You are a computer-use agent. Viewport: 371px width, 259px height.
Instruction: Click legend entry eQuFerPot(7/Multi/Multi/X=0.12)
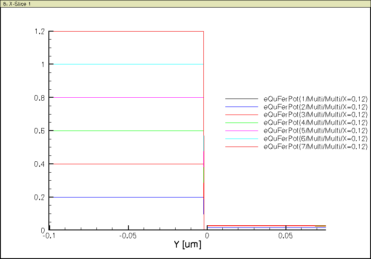pyautogui.click(x=316, y=147)
